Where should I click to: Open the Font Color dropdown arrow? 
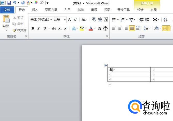pyautogui.click(x=95, y=28)
